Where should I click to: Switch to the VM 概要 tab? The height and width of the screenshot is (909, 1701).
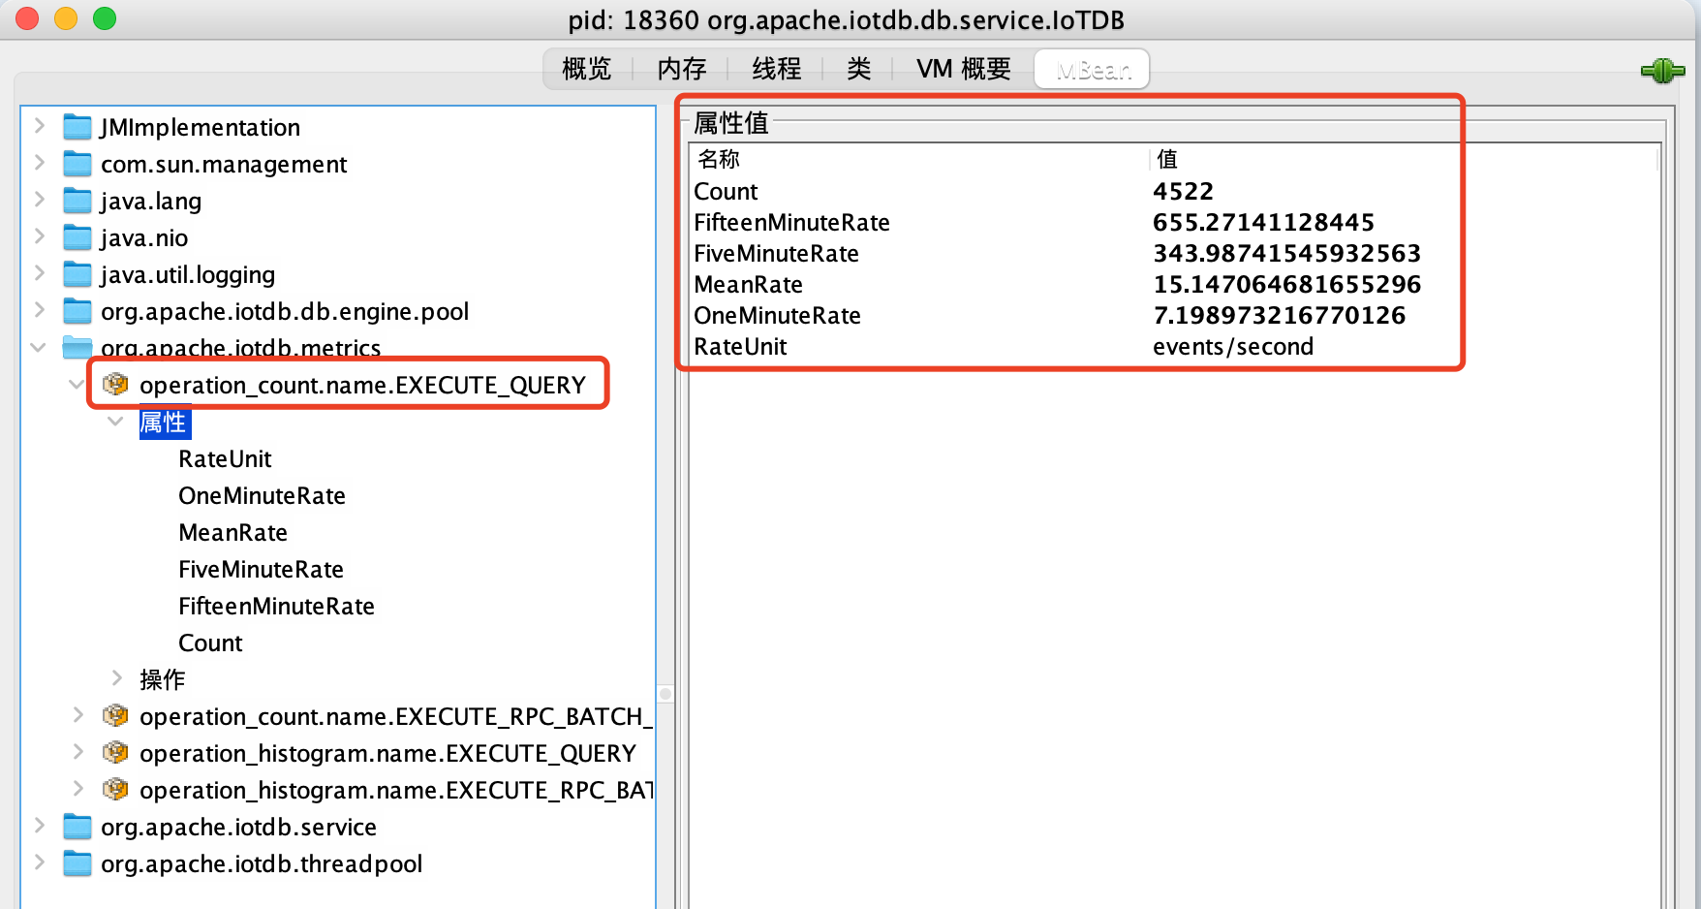tap(963, 69)
